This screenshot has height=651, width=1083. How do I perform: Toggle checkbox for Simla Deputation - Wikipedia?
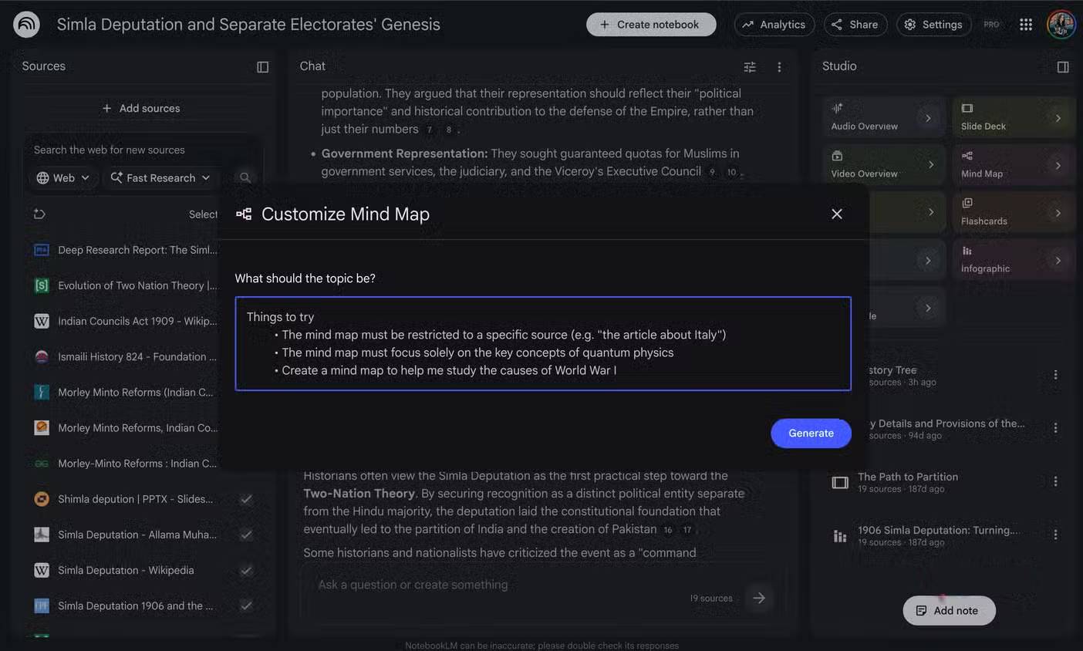246,570
